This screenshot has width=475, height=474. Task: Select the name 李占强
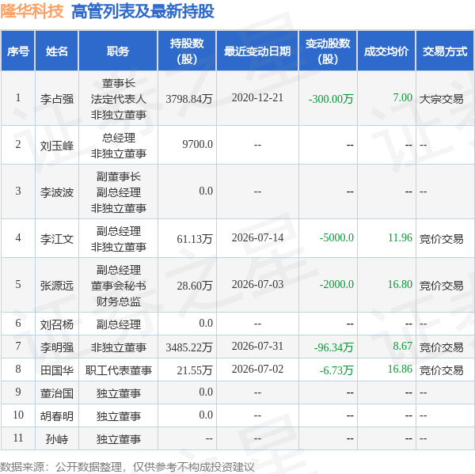(x=57, y=99)
